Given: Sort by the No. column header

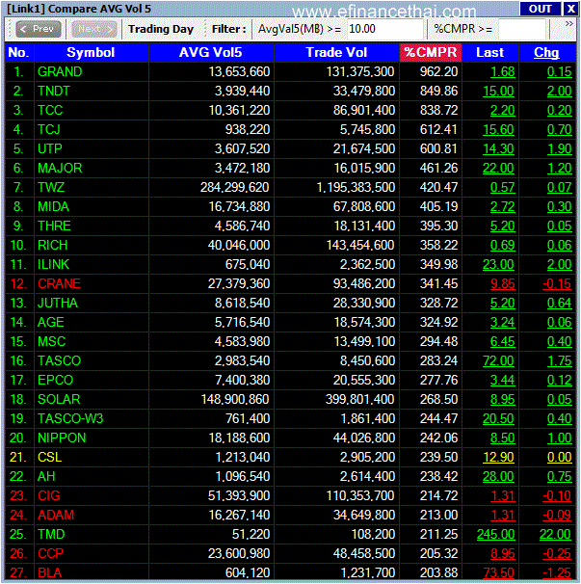Looking at the screenshot, I should pyautogui.click(x=19, y=52).
